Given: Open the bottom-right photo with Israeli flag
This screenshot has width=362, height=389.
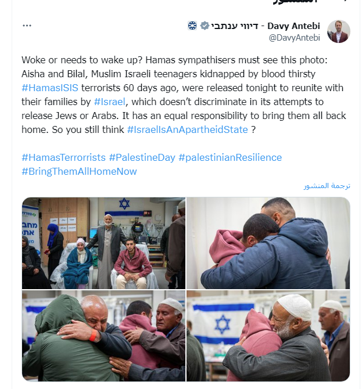Looking at the screenshot, I should (268, 336).
